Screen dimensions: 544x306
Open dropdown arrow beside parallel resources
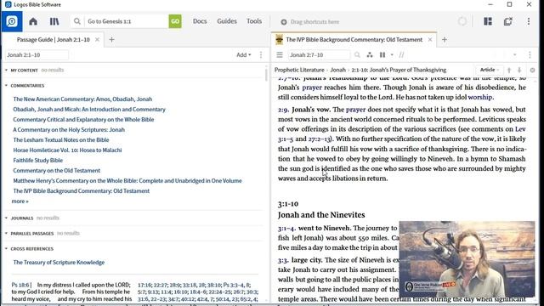[392, 54]
